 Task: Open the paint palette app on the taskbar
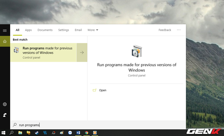click(62, 133)
